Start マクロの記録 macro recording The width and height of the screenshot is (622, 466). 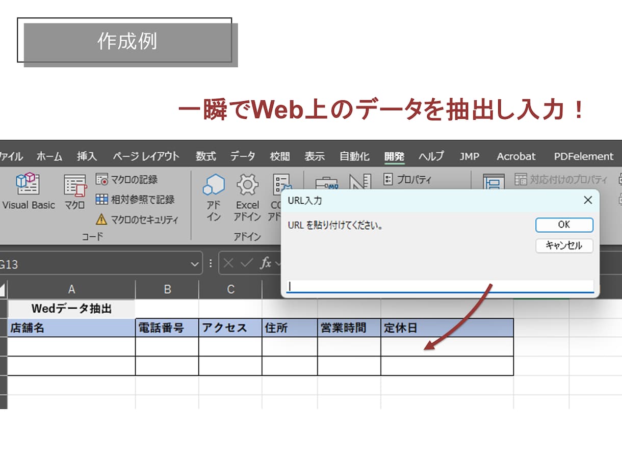pyautogui.click(x=126, y=179)
